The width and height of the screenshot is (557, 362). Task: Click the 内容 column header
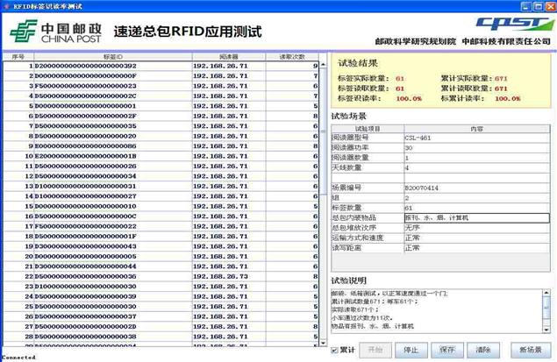[x=476, y=129]
